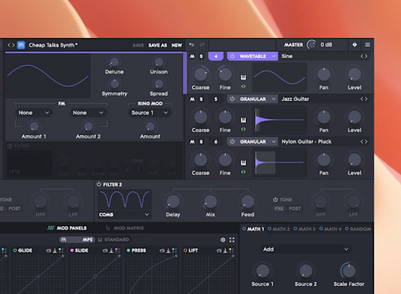Open the hamburger menu icon
Image resolution: width=401 pixels, height=294 pixels.
[368, 45]
